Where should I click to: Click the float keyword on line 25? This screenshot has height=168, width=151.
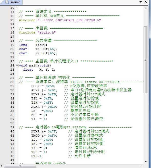click(x=28, y=70)
